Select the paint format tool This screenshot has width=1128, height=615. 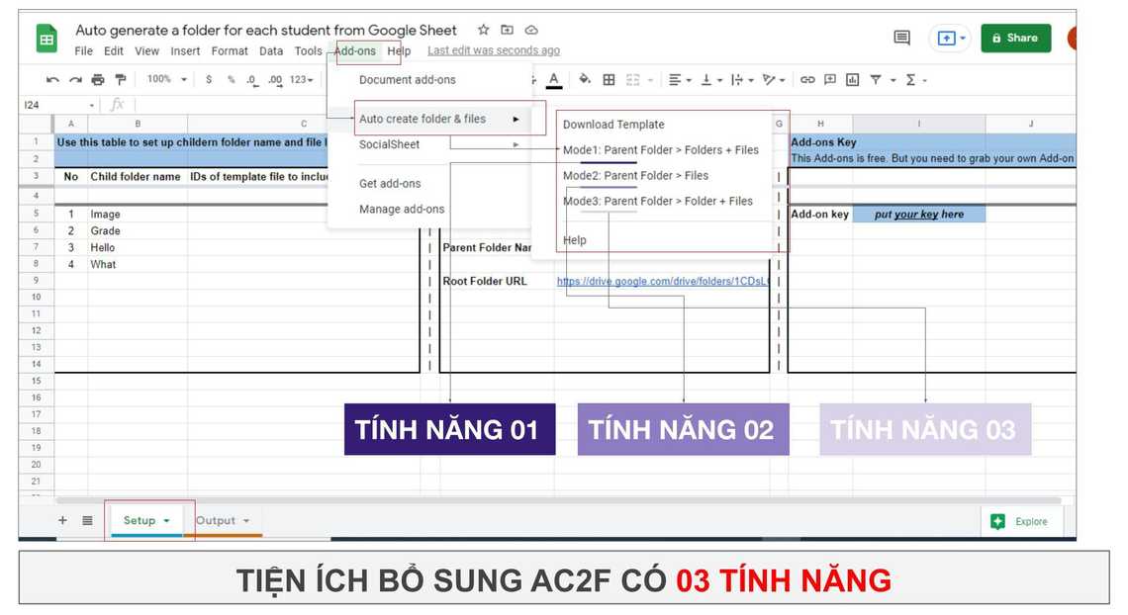(x=121, y=80)
